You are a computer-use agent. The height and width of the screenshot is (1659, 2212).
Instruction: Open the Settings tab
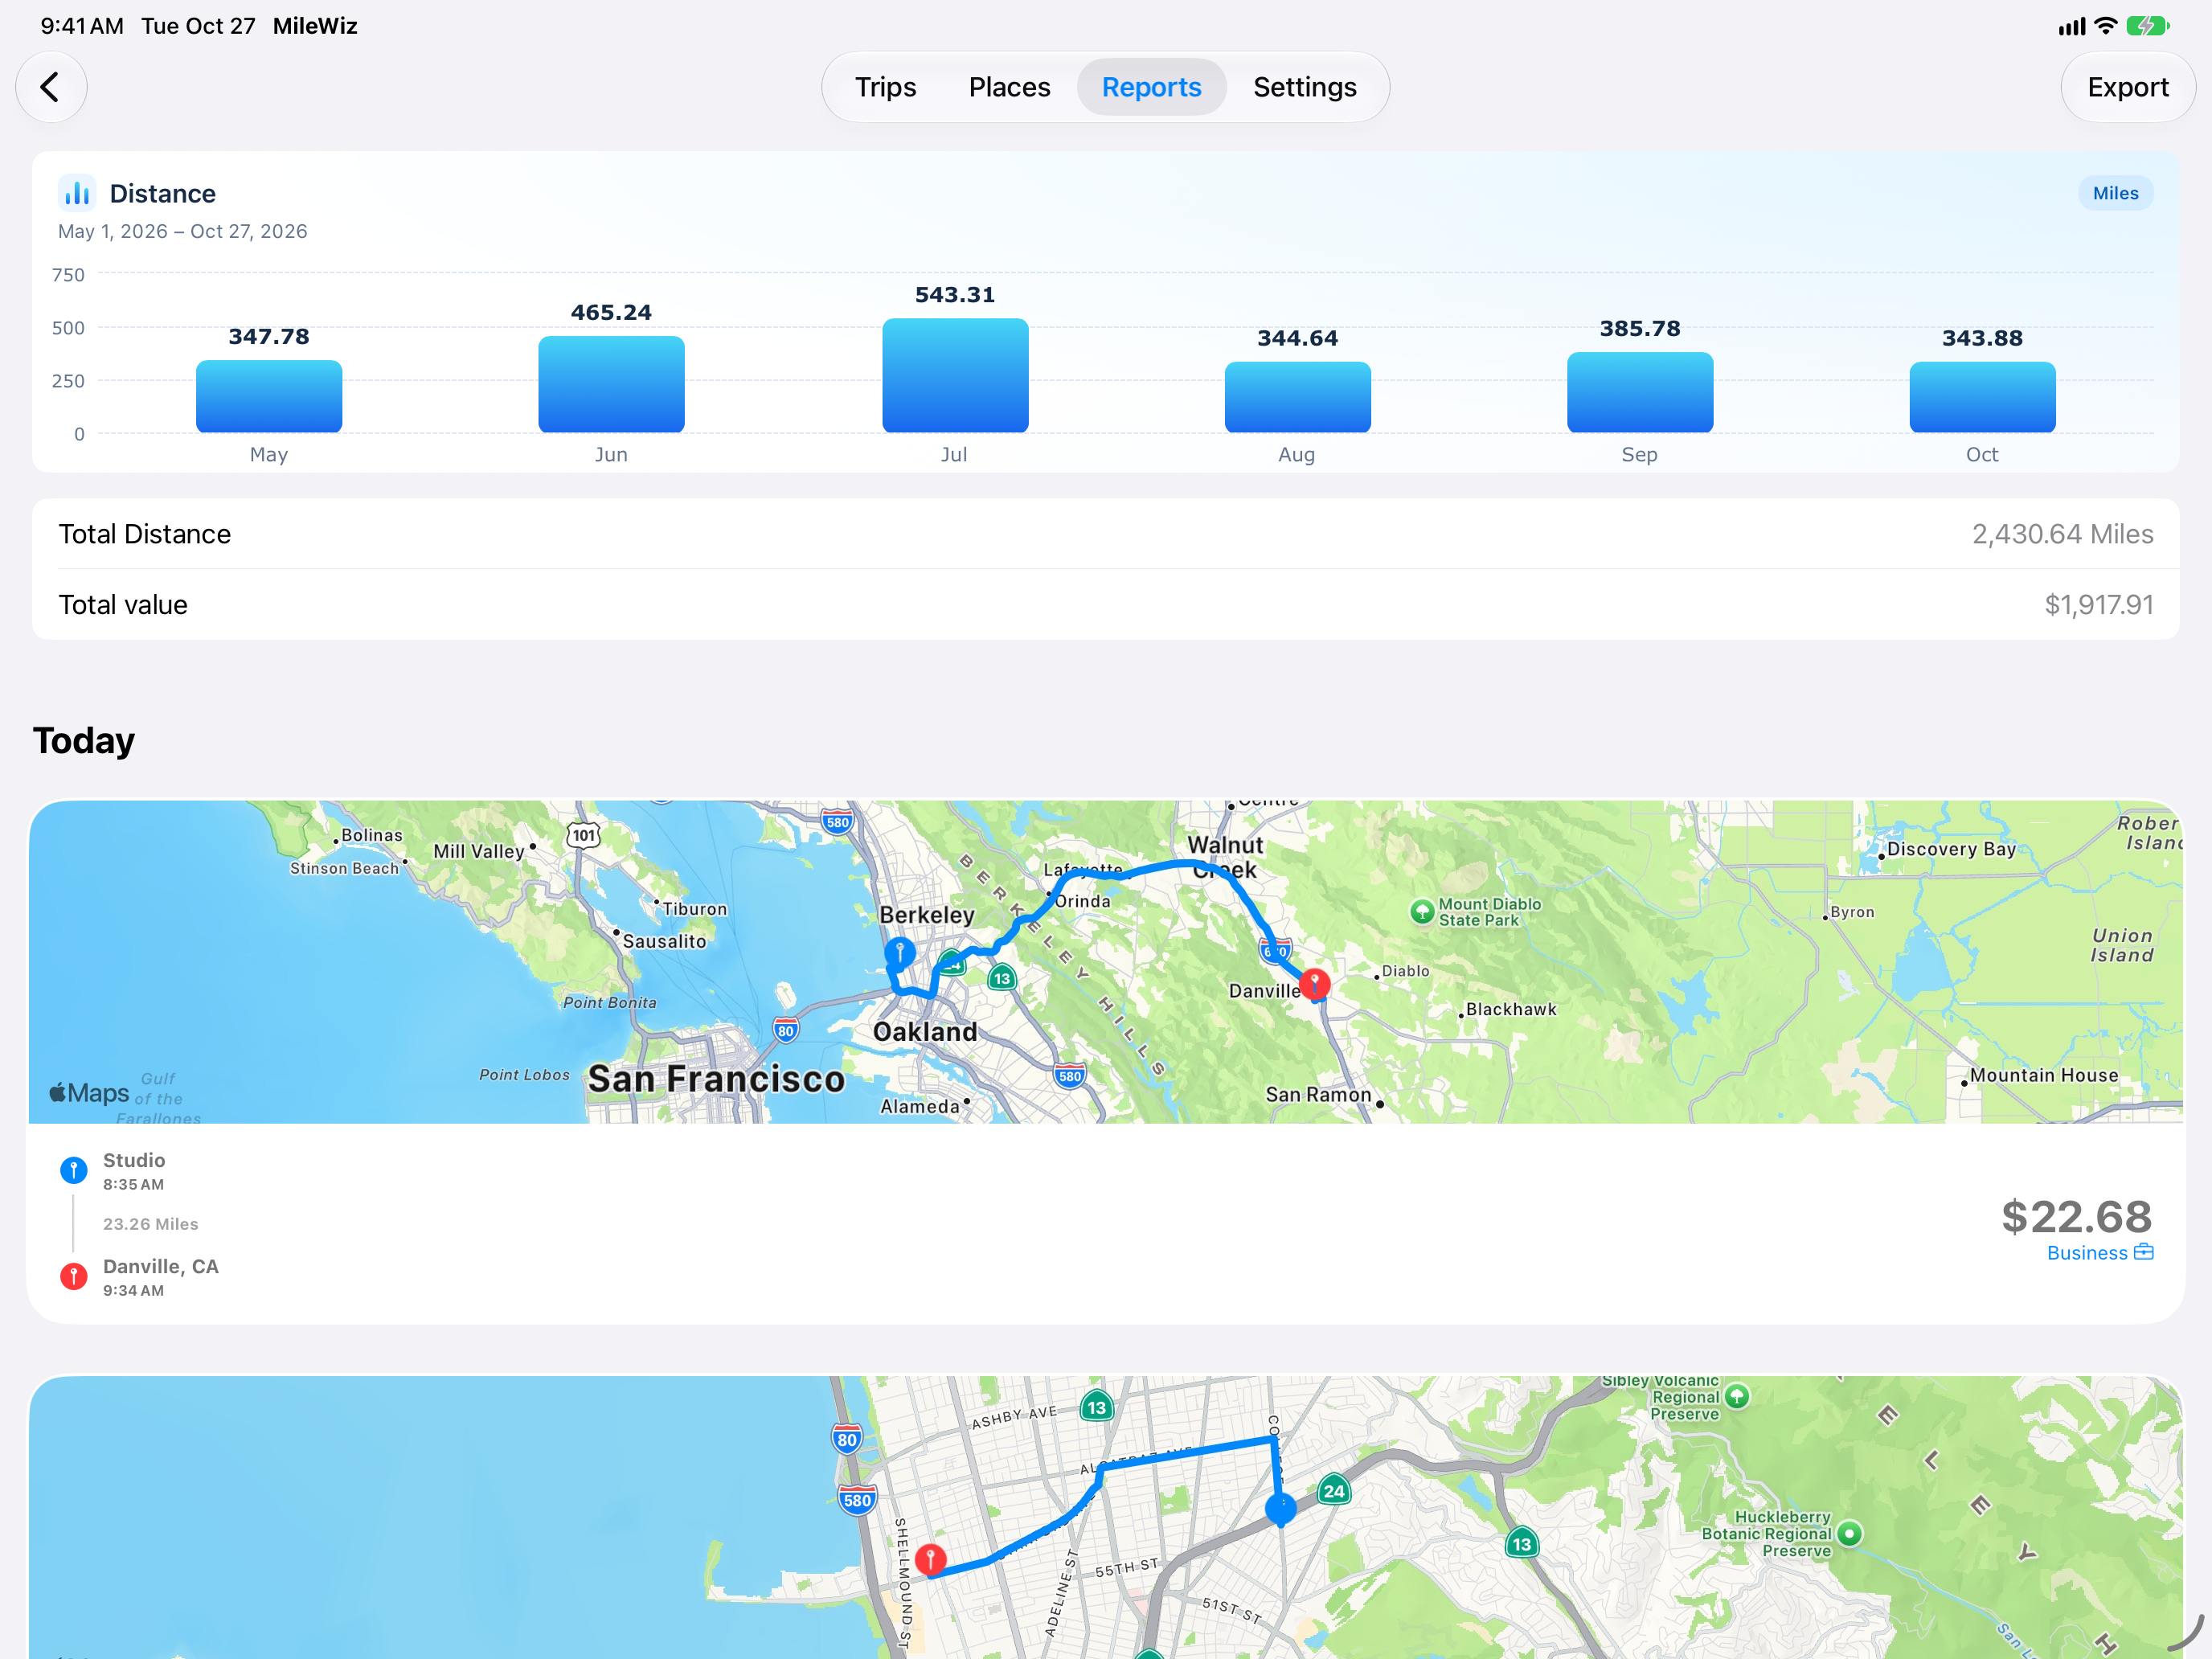(1304, 87)
